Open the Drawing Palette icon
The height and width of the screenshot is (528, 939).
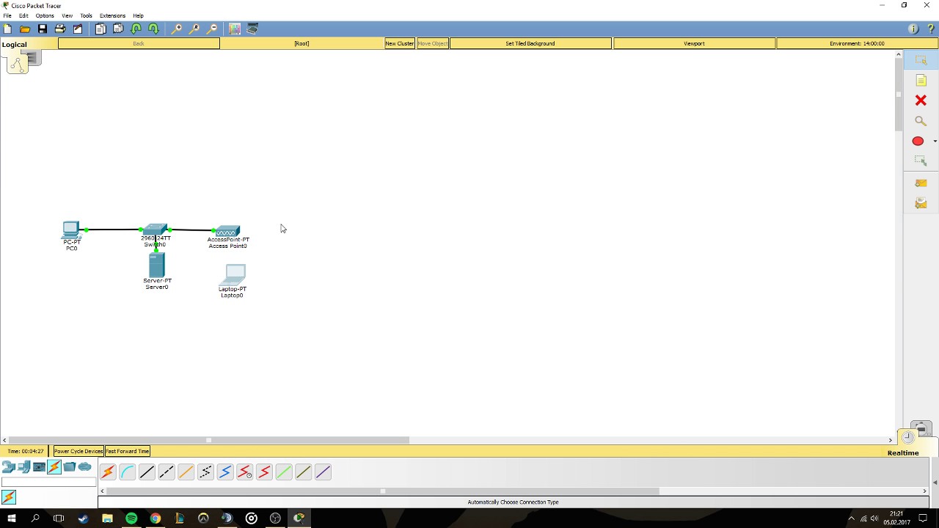coord(235,29)
